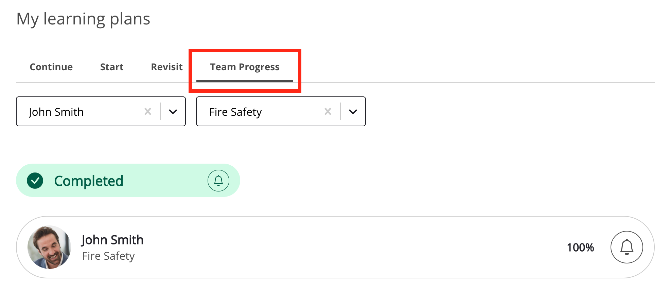The width and height of the screenshot is (670, 294).
Task: Click the green Completed checkmark icon
Action: click(35, 181)
